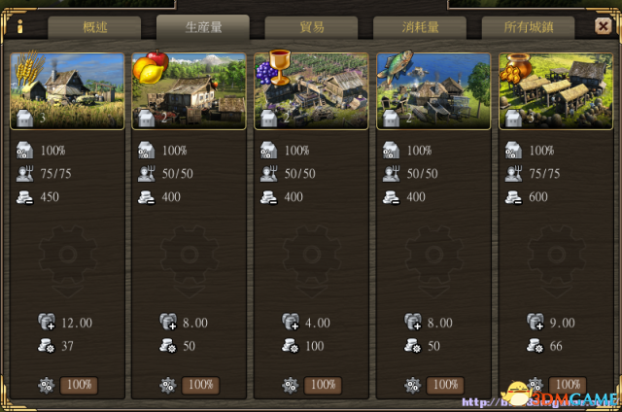Select the 消耗量 consumption tab
Image resolution: width=622 pixels, height=412 pixels.
[420, 27]
